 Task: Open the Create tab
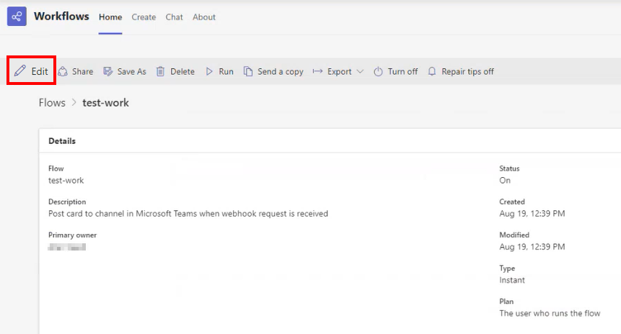click(x=144, y=17)
